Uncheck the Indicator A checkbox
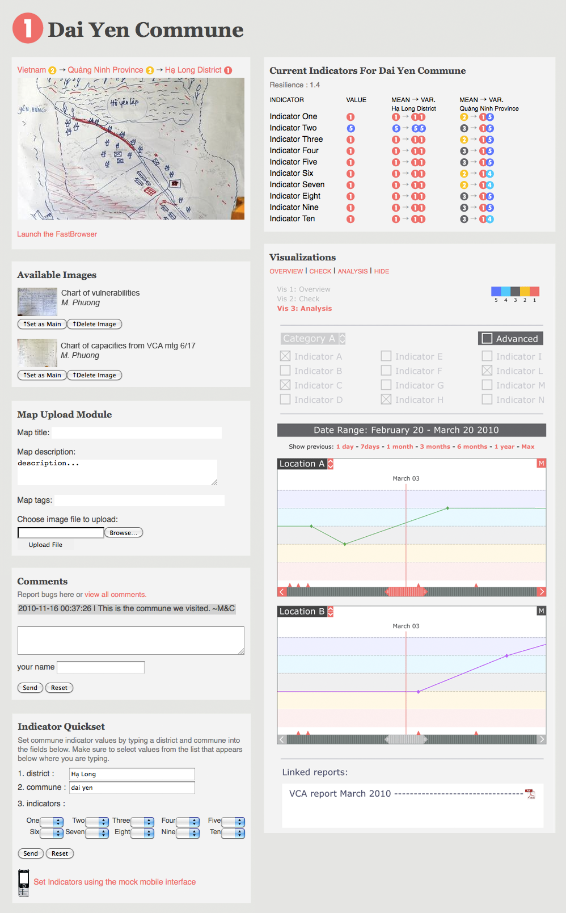Screen dimensions: 566x913 (285, 356)
